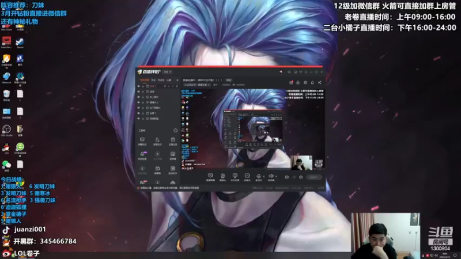Open third toolbox tool in top row
461x259 pixels.
pos(172,141)
